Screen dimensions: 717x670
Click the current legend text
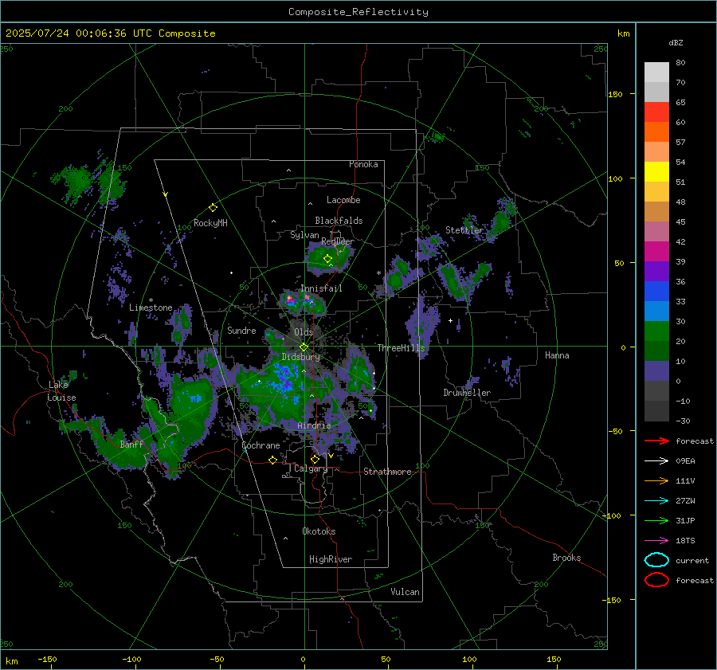click(x=692, y=560)
